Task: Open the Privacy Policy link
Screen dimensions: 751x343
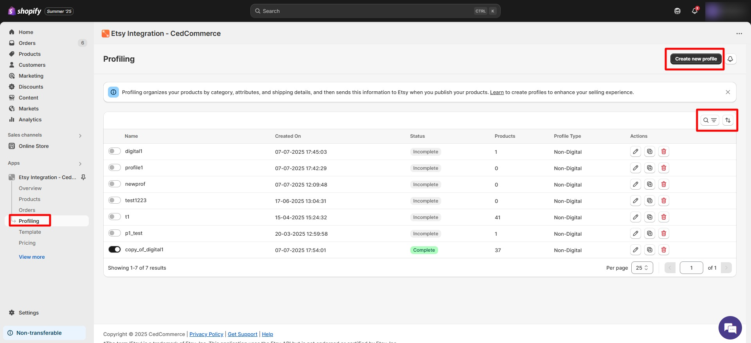Action: [206, 334]
